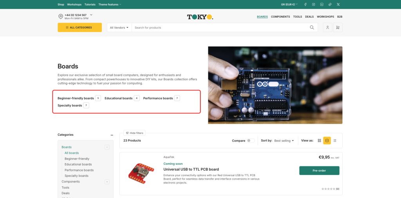The width and height of the screenshot is (401, 198).
Task: Open Universal USB to TTL PCB board title
Action: click(191, 169)
